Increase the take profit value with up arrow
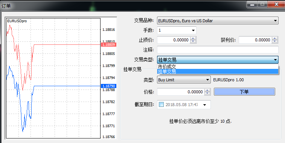Viewport: 285px width, 143px height. tap(275, 38)
